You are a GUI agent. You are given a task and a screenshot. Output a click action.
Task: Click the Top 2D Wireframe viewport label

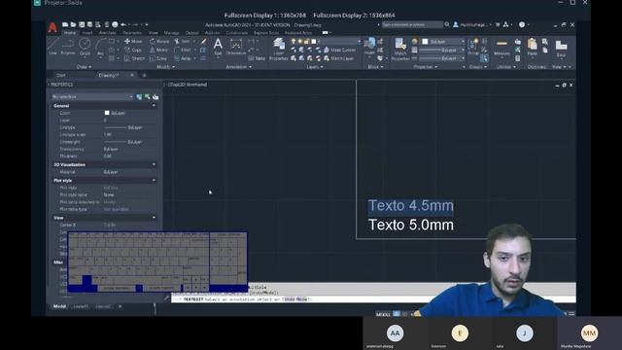[x=187, y=85]
